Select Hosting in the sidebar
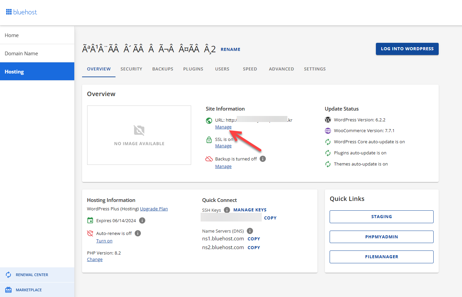462x297 pixels. [37, 71]
